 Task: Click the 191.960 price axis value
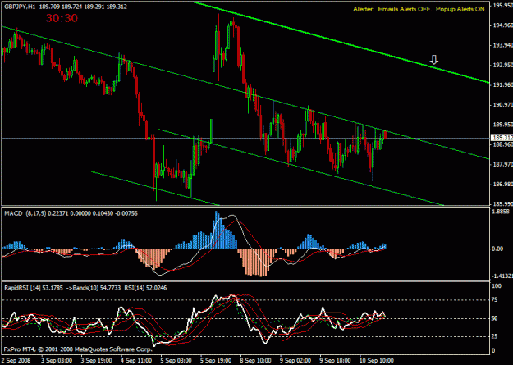click(502, 84)
